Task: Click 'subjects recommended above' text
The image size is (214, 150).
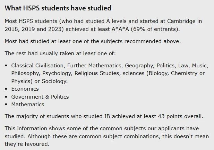Action: [140, 41]
